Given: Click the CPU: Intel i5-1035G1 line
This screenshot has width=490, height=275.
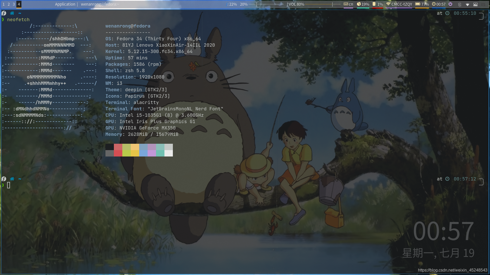Looking at the screenshot, I should 154,115.
